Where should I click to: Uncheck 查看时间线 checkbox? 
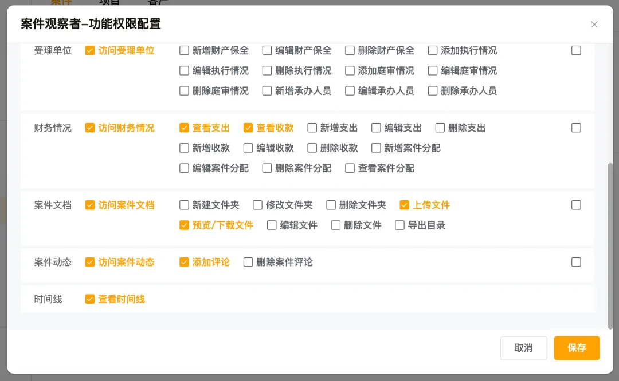point(90,299)
